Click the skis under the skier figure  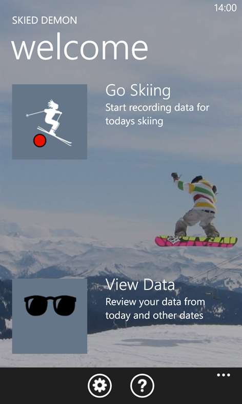54,137
